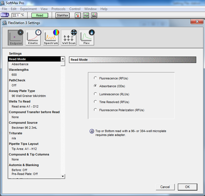
Task: Click 'Tip Area: A1 - H12' value
Action: 24,149
